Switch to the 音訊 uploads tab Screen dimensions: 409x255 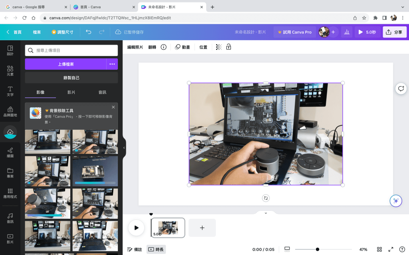(102, 92)
